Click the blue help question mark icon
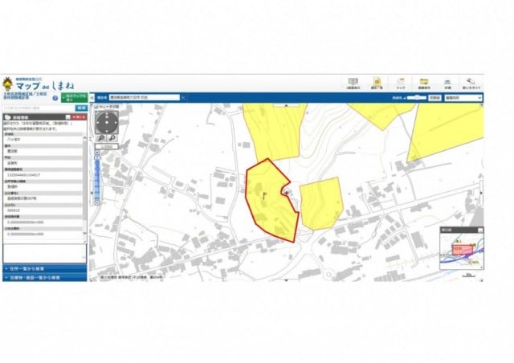Viewport: 514px width, 363px height. click(55, 97)
